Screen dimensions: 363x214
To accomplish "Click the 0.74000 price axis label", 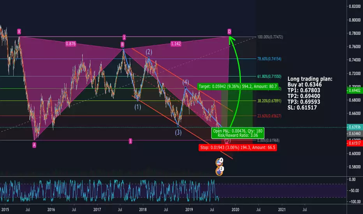I will pos(355,60).
